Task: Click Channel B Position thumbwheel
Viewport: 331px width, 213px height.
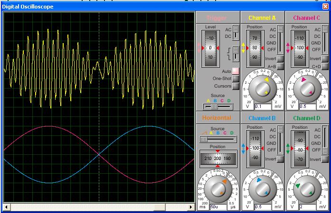Action: click(x=255, y=149)
